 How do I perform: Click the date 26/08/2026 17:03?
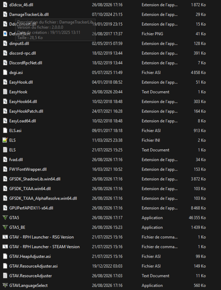tap(107, 276)
